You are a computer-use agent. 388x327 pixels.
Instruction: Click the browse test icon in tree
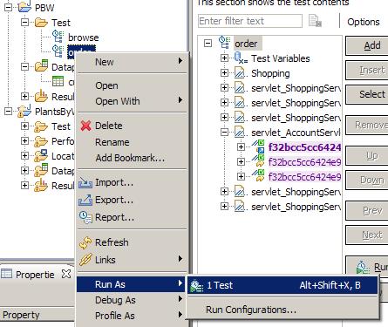coord(58,37)
